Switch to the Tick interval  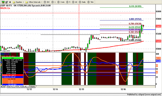click(x=90, y=2)
